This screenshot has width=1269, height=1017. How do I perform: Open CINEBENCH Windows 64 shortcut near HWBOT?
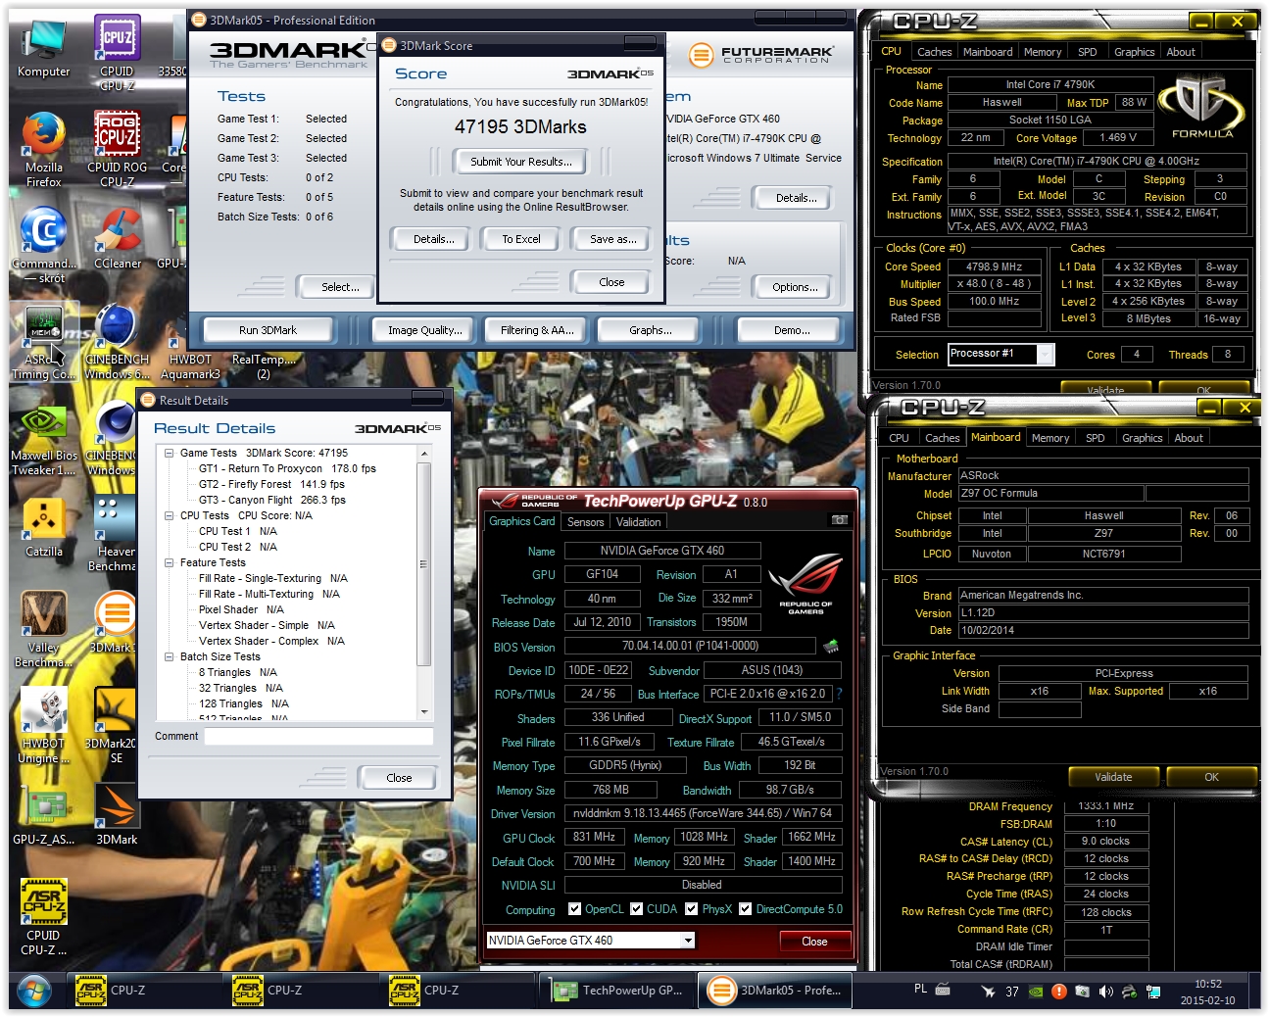(117, 343)
